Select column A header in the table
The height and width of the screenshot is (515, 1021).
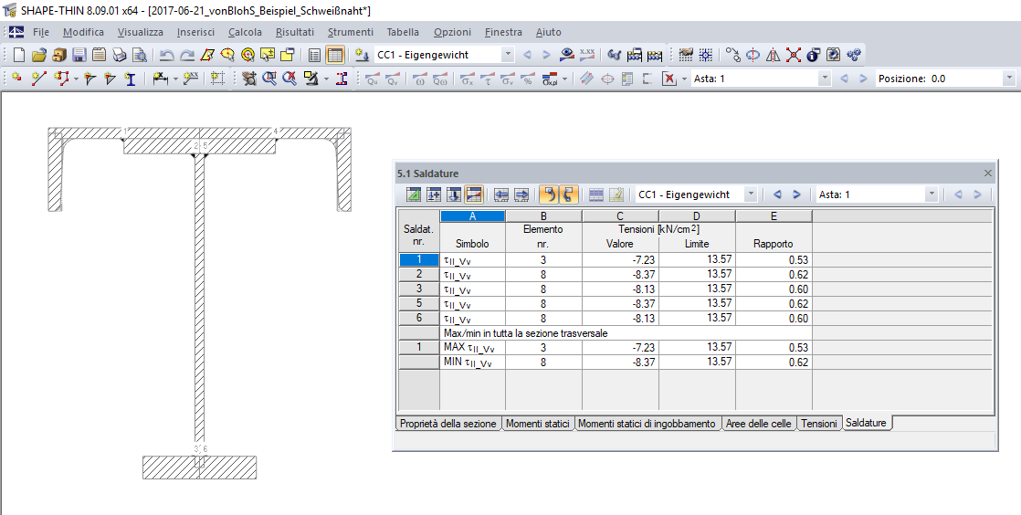point(473,216)
